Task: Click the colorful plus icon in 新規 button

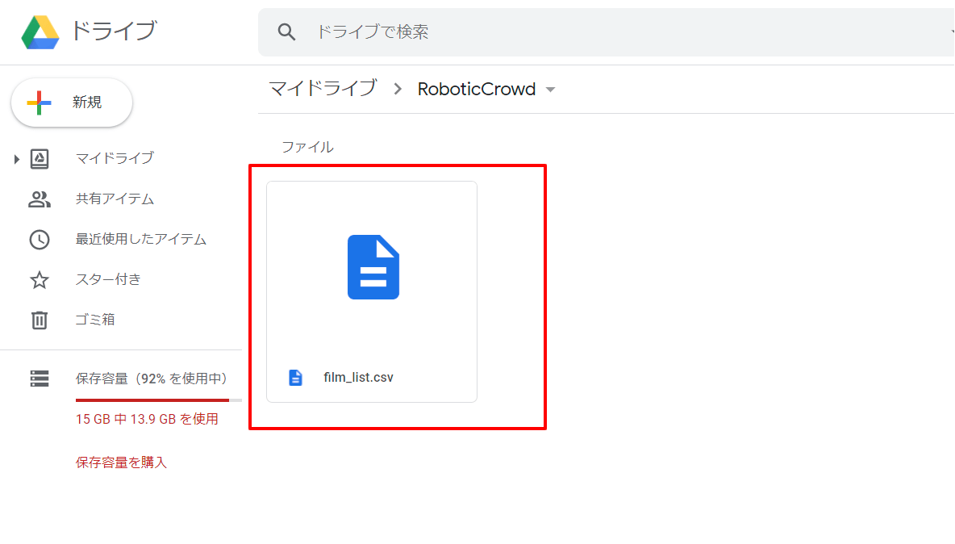Action: [39, 103]
